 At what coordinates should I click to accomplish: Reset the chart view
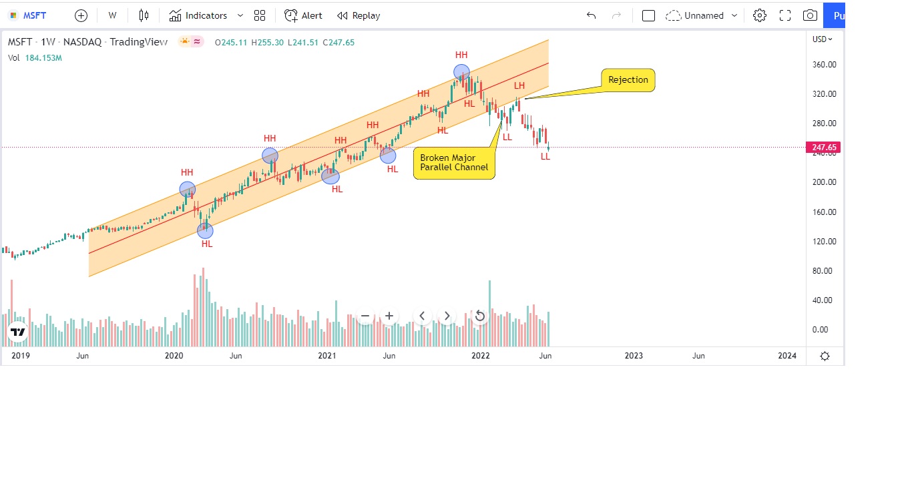(x=479, y=316)
